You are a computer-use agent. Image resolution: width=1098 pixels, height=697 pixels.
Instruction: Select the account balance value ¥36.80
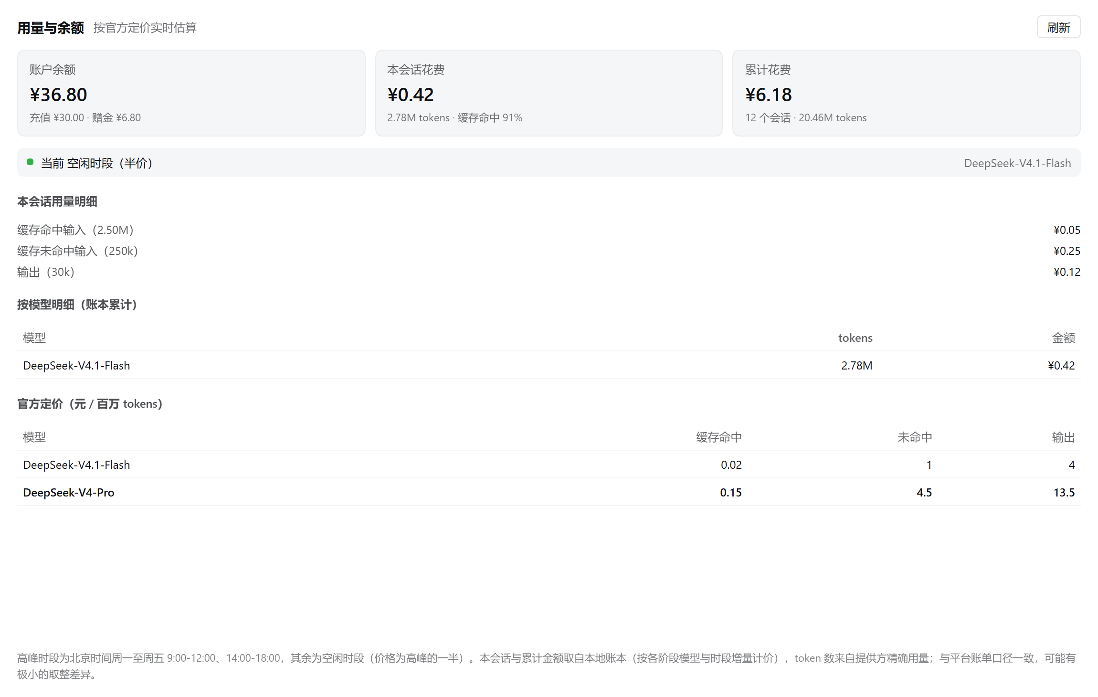click(x=58, y=95)
